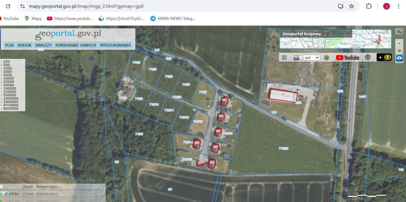
Task: Open the ANALIZY menu
Action: pyautogui.click(x=43, y=45)
